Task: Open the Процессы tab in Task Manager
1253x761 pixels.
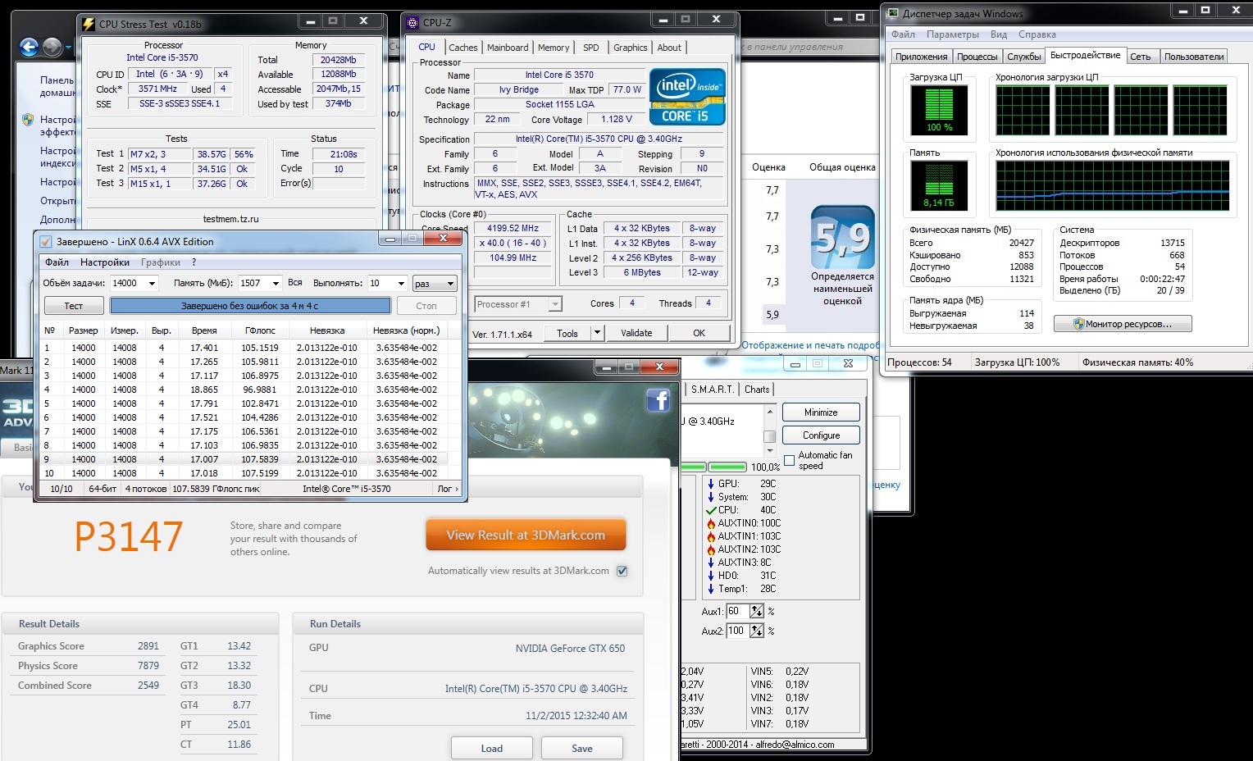Action: point(977,57)
